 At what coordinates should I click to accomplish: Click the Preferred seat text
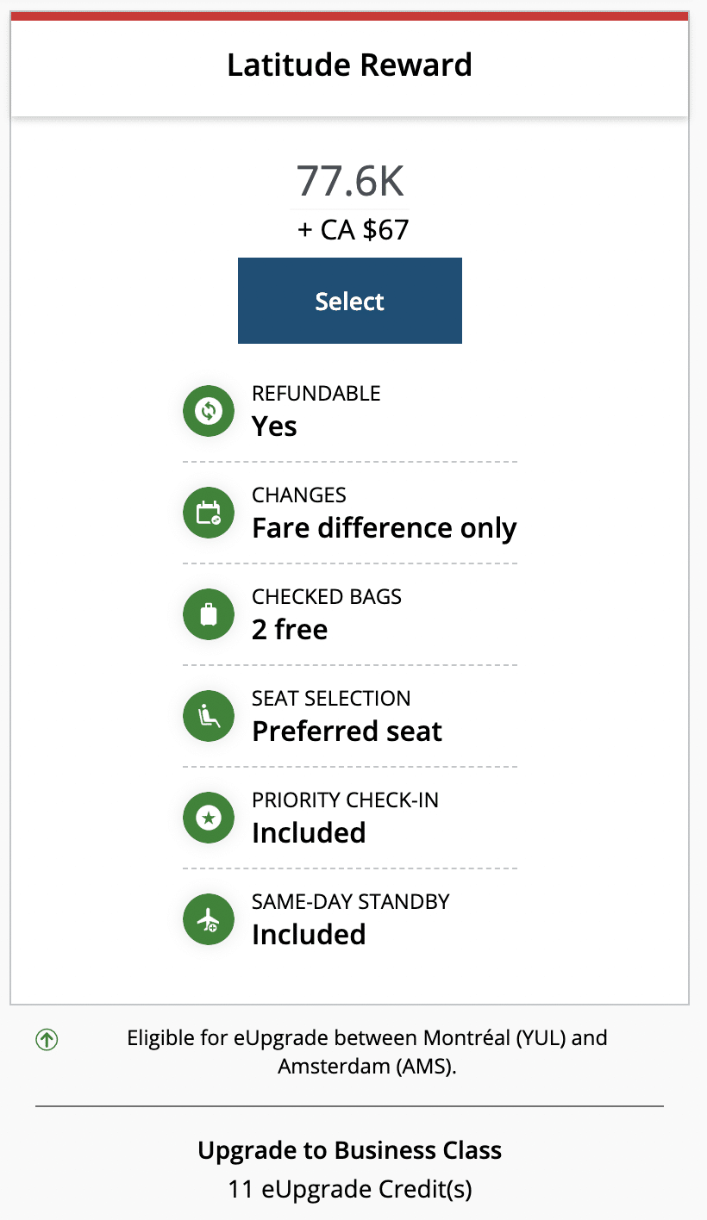[347, 731]
